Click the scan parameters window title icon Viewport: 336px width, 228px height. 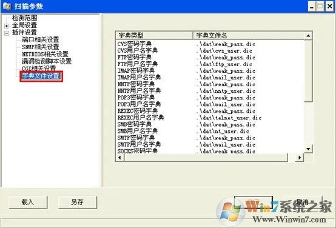[7, 6]
